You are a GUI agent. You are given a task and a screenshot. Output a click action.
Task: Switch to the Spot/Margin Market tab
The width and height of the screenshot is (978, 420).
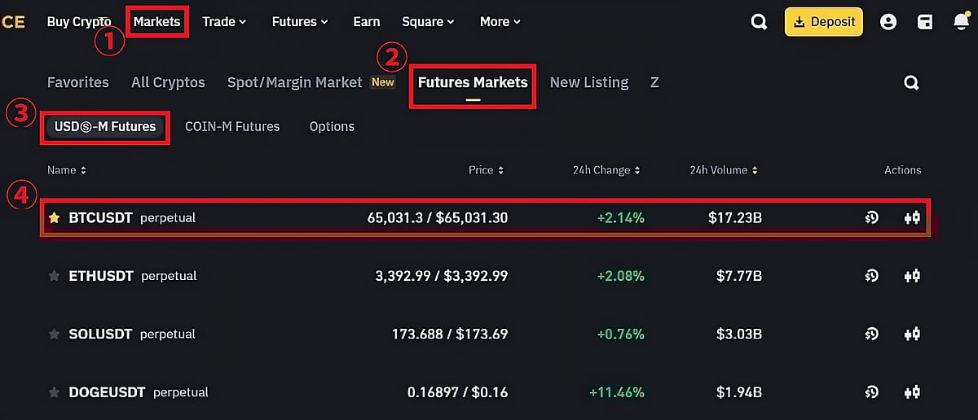coord(294,82)
